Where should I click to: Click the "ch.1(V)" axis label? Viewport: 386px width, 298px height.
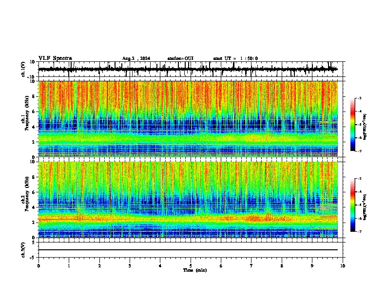(23, 69)
